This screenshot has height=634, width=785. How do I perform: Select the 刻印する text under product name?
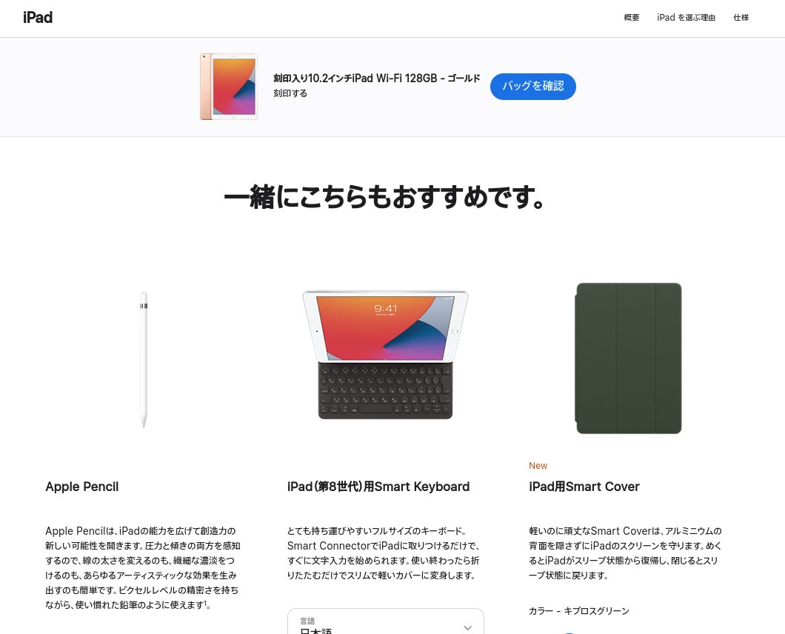(290, 93)
